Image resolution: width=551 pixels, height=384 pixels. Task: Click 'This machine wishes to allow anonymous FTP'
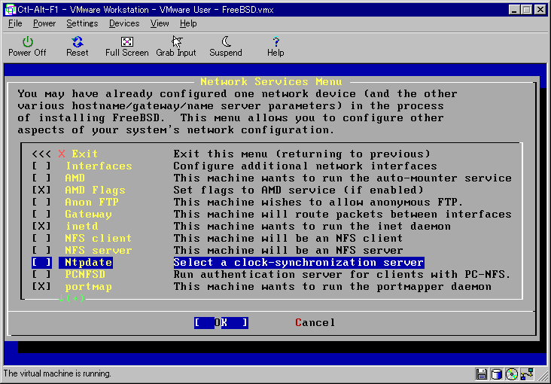(x=318, y=203)
